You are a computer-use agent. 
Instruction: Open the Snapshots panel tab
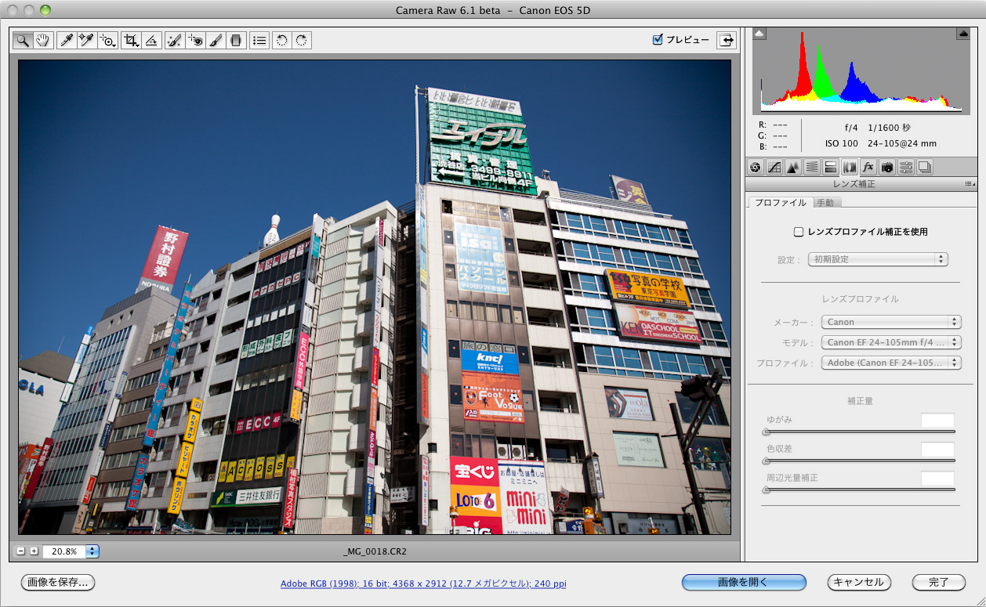click(925, 167)
